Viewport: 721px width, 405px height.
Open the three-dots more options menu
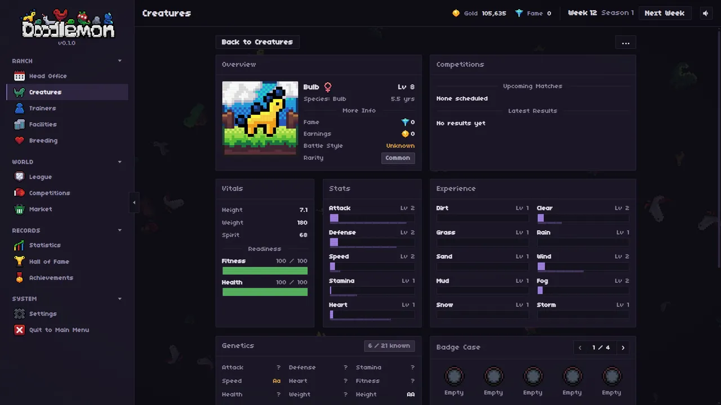(x=626, y=42)
